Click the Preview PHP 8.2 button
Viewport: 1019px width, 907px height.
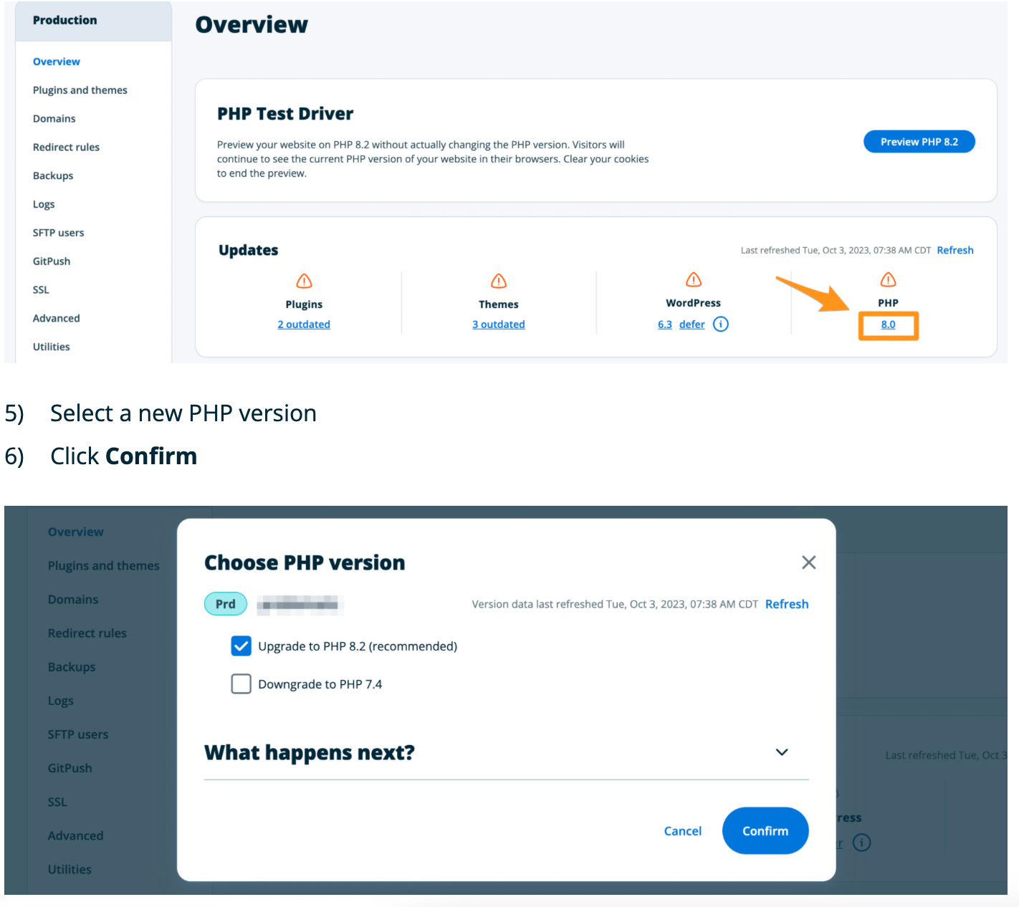tap(919, 141)
